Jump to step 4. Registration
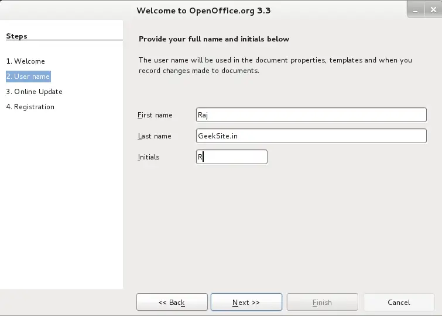 30,107
